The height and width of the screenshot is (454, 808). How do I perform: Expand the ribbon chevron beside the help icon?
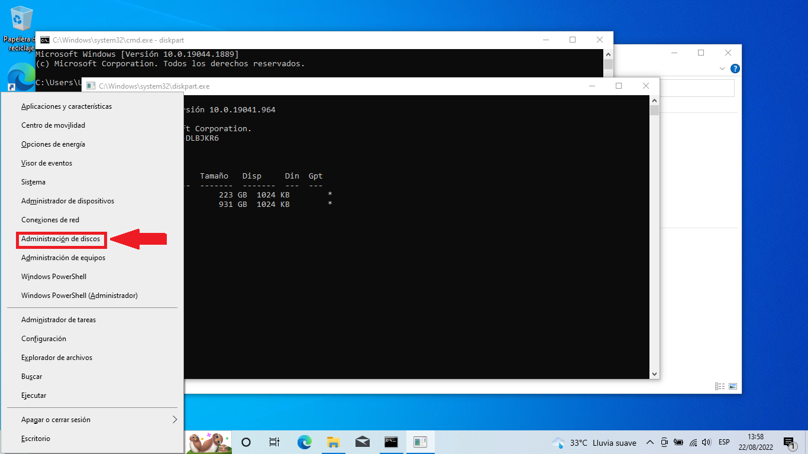722,69
